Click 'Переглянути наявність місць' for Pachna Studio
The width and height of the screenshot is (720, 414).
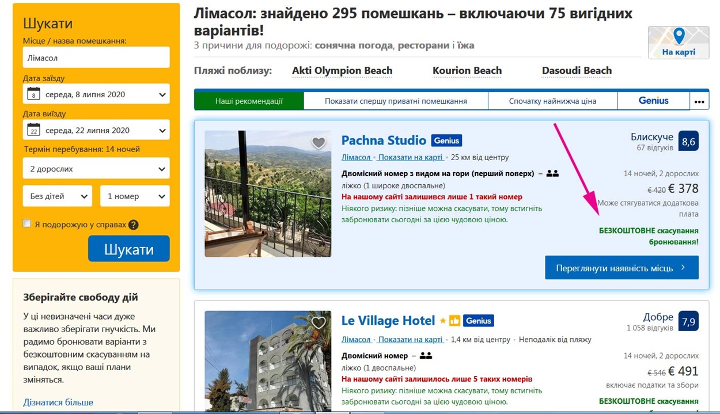click(x=622, y=268)
